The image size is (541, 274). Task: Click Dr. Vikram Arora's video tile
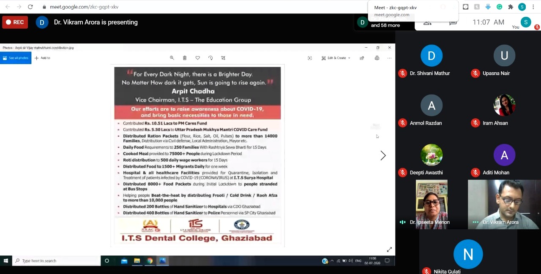coord(504,204)
